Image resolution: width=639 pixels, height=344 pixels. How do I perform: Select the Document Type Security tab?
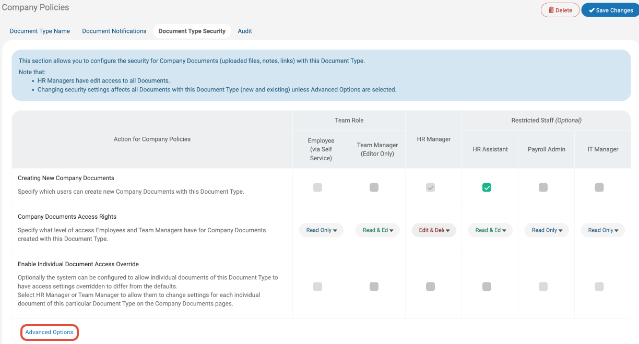pyautogui.click(x=192, y=31)
